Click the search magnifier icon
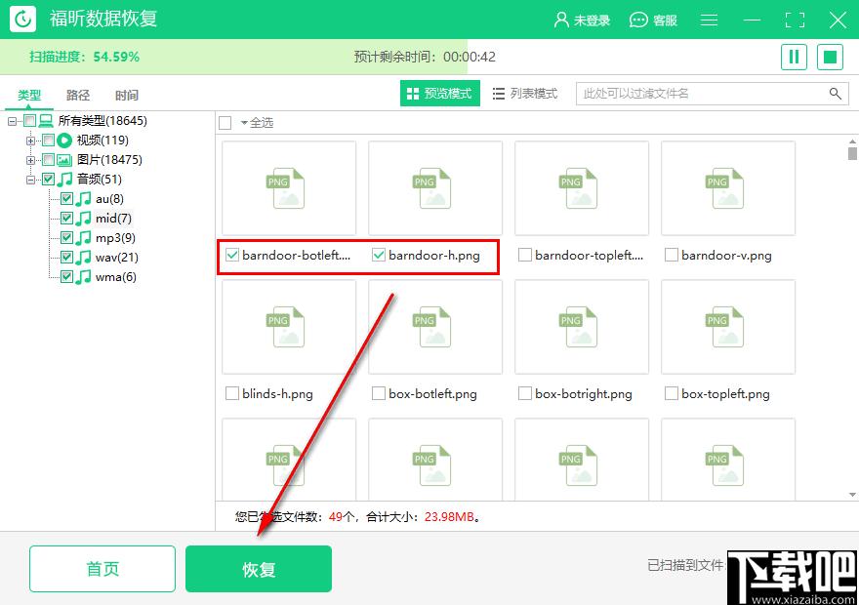 [x=835, y=94]
